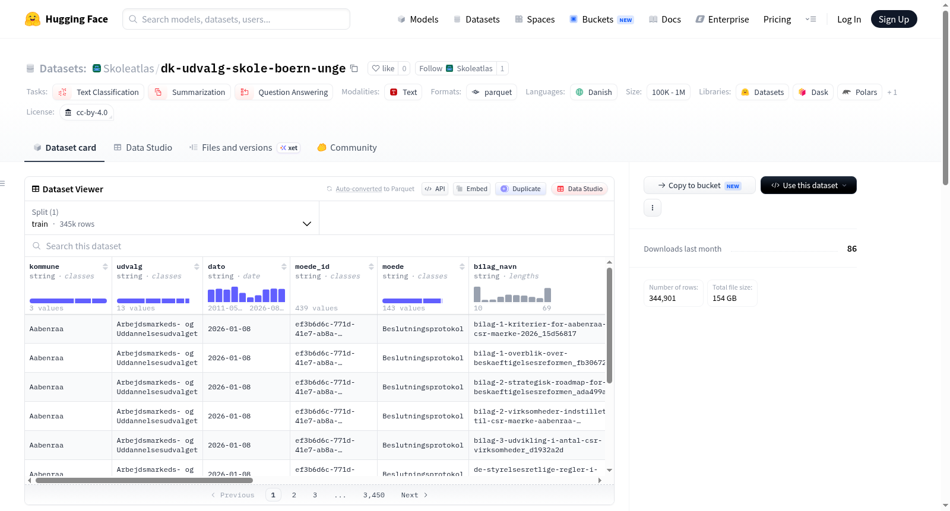Click the bilag_navn lengths histogram
950x511 pixels.
(x=512, y=294)
